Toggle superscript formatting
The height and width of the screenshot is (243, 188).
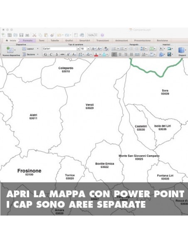click(x=68, y=55)
